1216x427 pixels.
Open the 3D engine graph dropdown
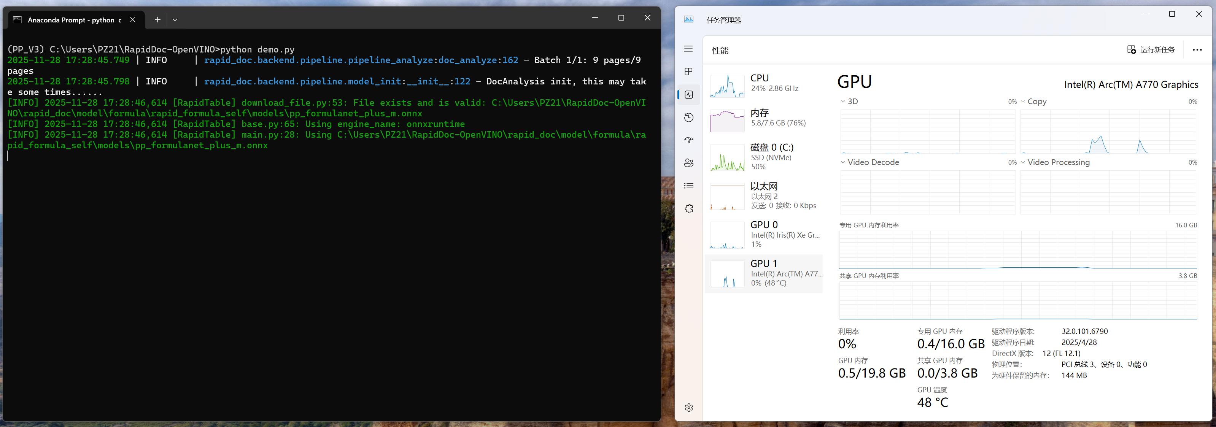843,102
